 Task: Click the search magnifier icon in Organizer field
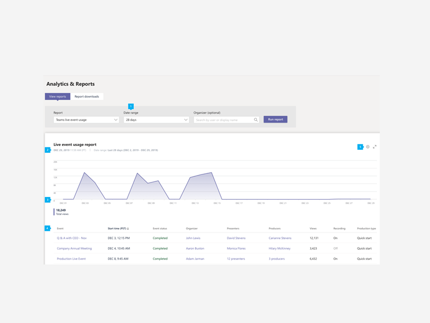pos(256,120)
